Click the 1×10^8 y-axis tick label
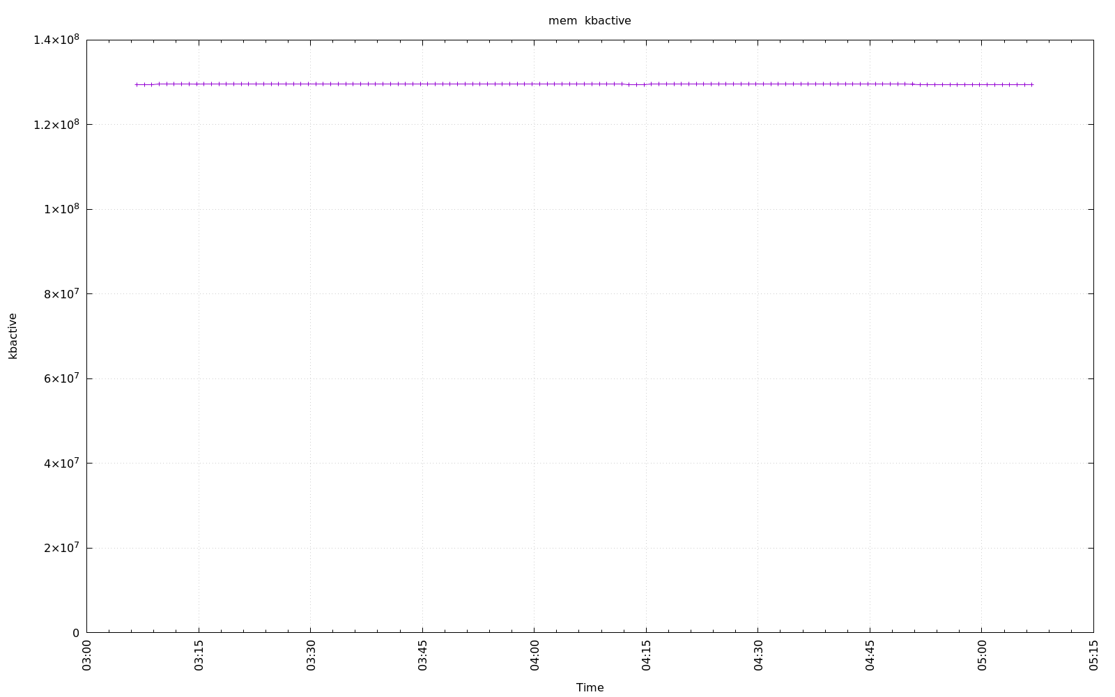The image size is (1115, 697). tap(61, 209)
